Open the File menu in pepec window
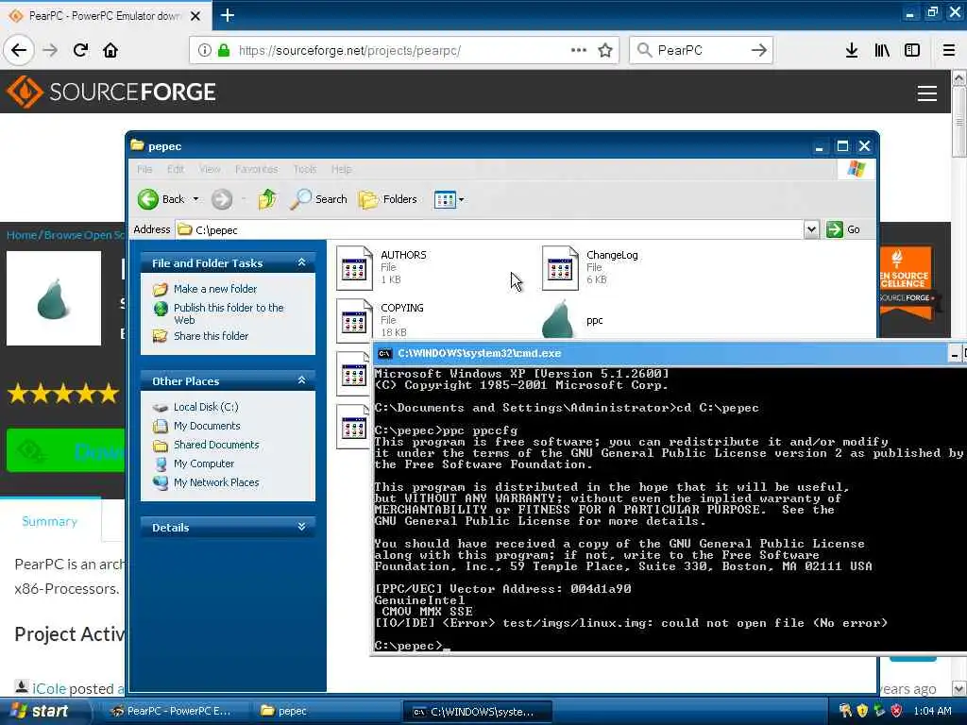This screenshot has width=967, height=725. click(x=144, y=169)
